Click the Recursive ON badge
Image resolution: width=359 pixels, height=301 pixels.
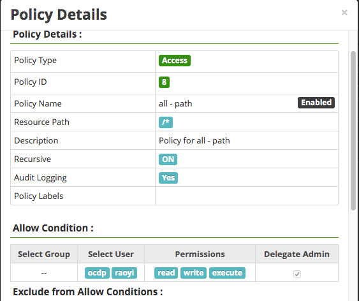tap(168, 159)
